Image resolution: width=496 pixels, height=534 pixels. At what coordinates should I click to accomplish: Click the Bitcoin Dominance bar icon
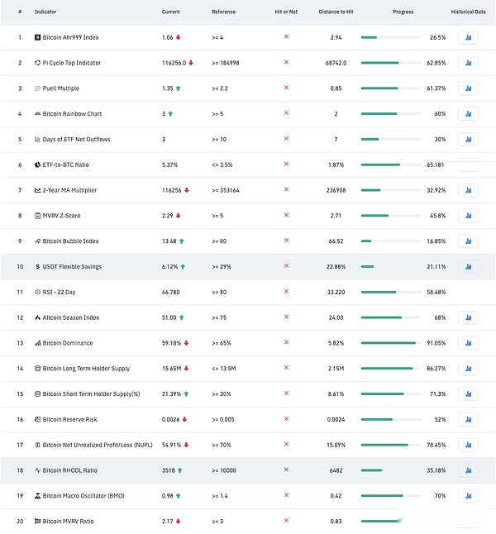(x=37, y=343)
